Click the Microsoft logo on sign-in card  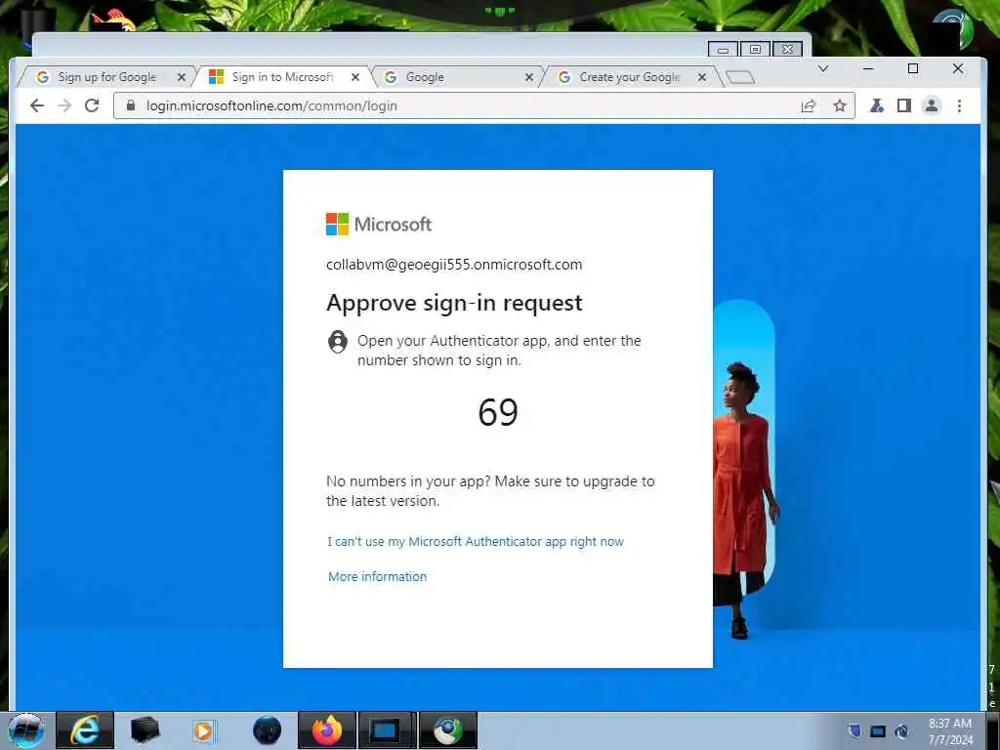pos(379,225)
